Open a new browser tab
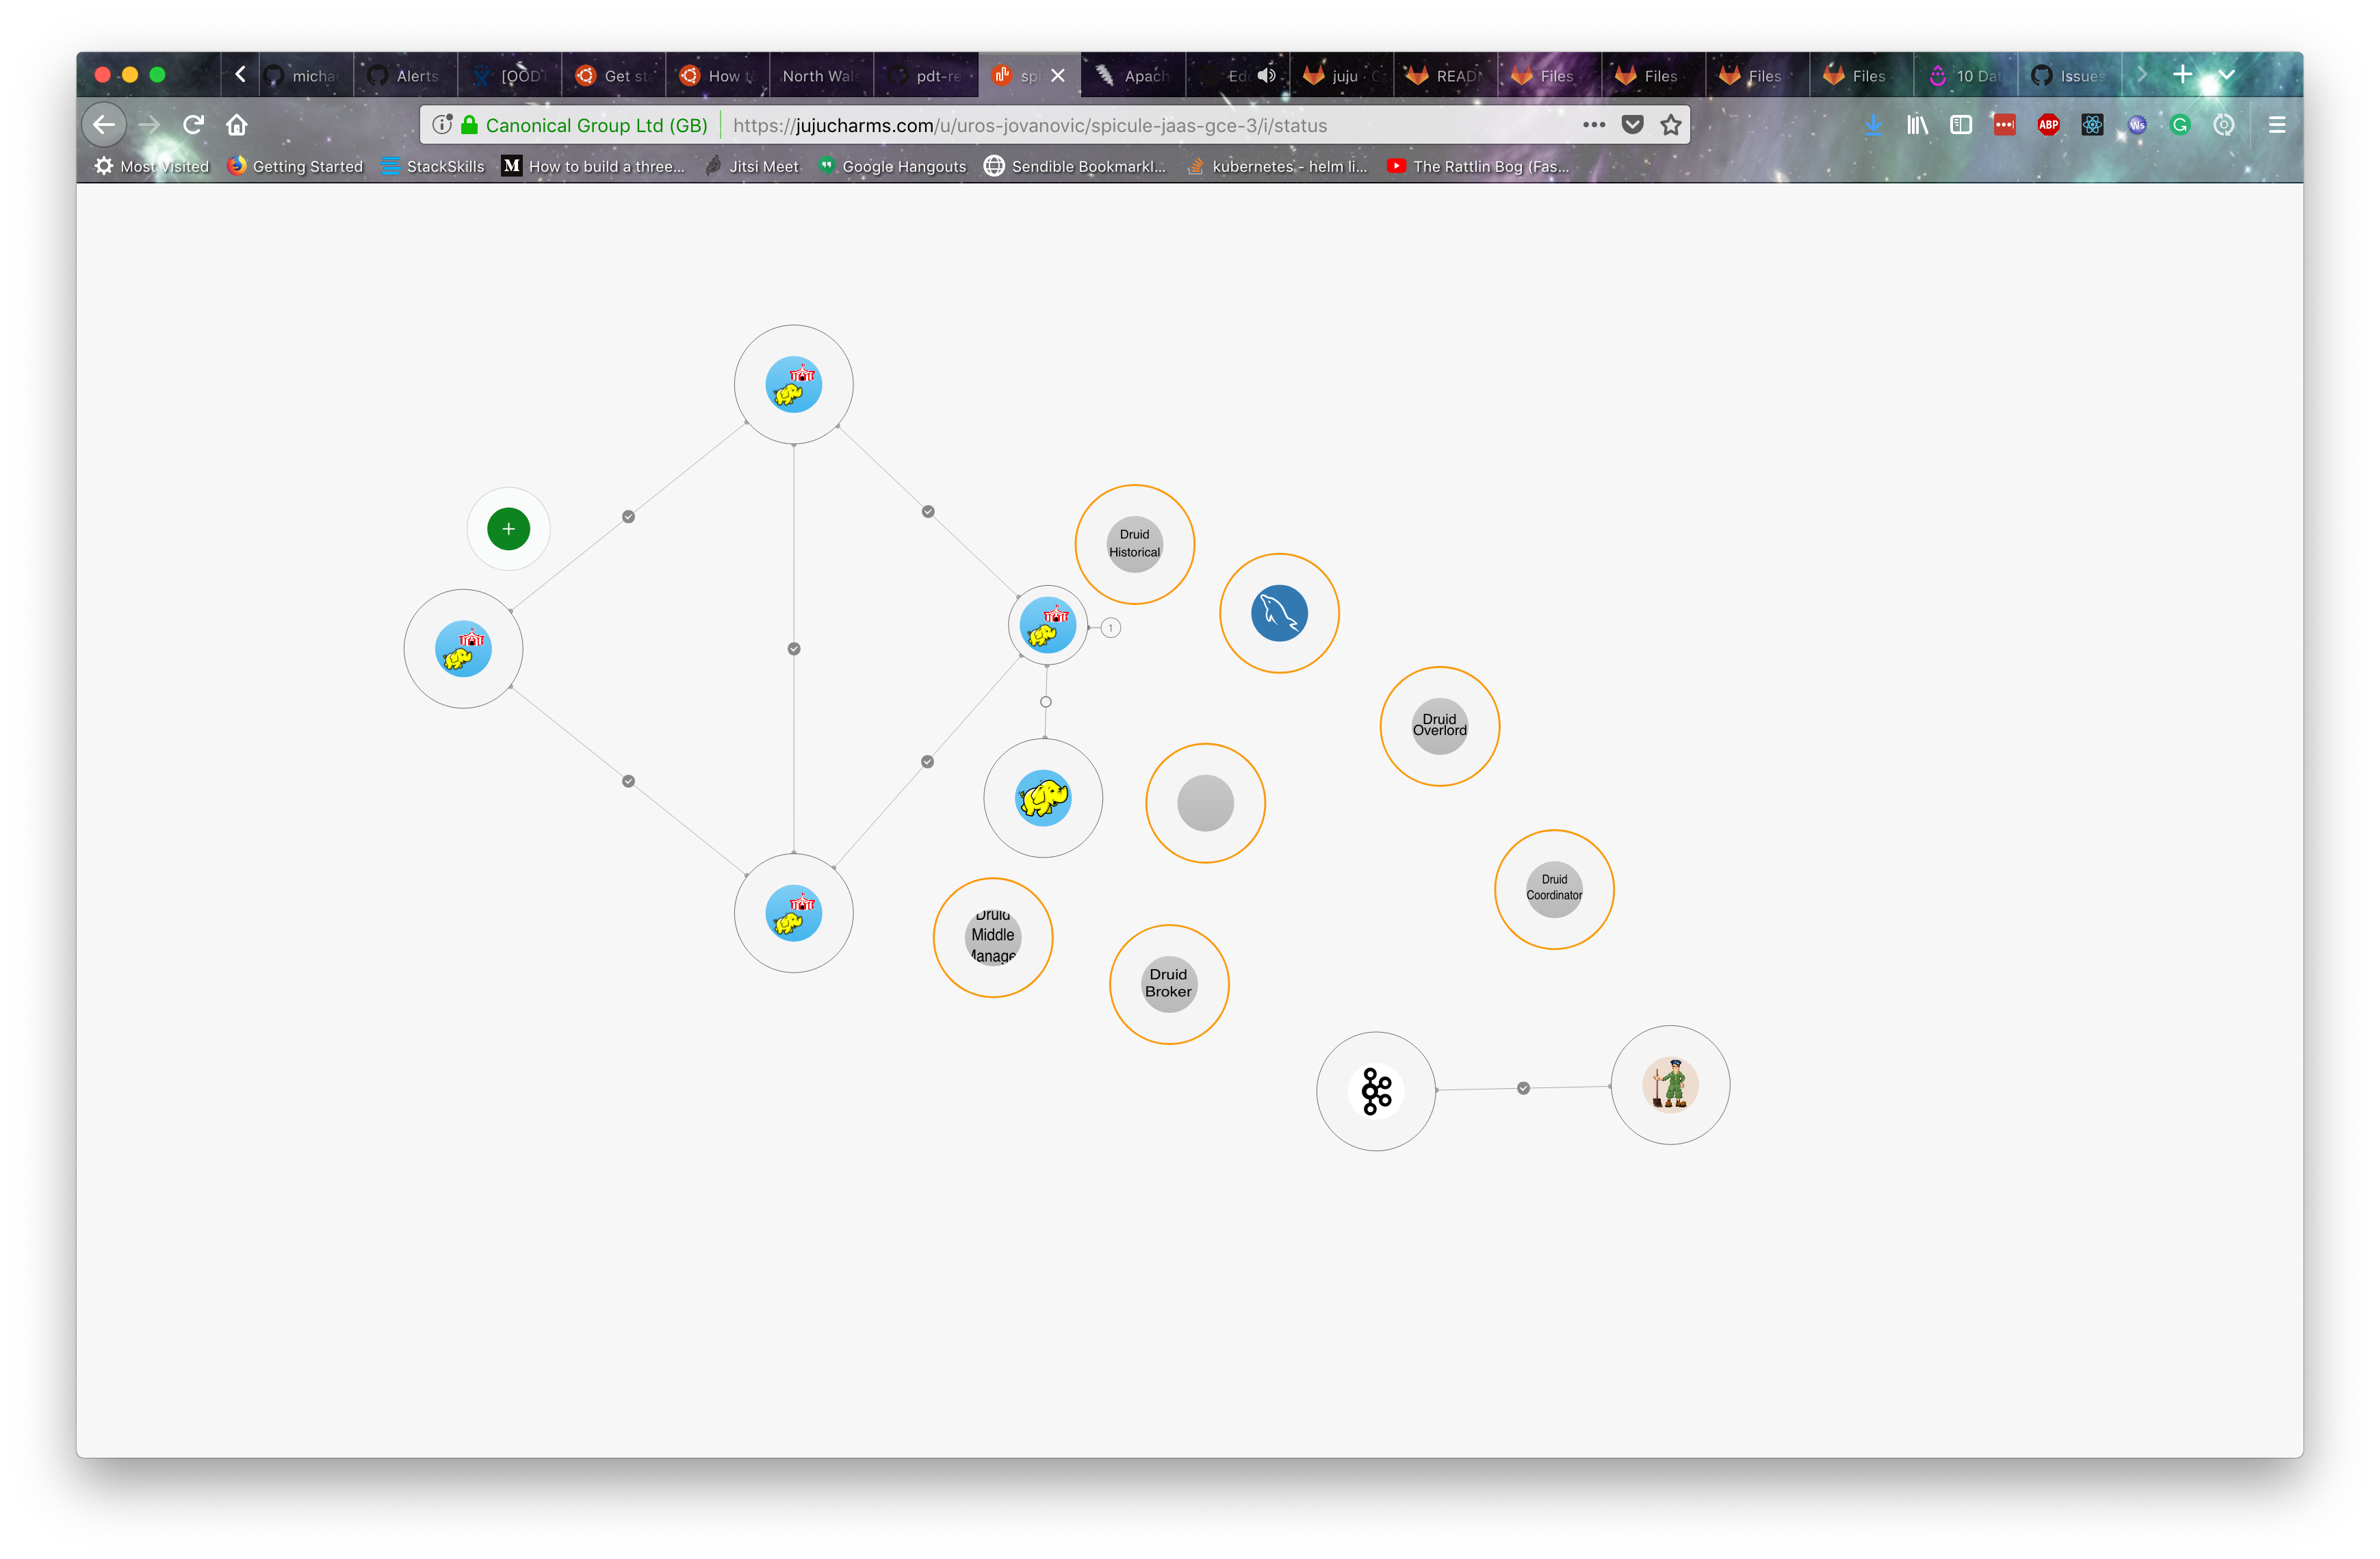Image resolution: width=2380 pixels, height=1559 pixels. (x=2182, y=75)
